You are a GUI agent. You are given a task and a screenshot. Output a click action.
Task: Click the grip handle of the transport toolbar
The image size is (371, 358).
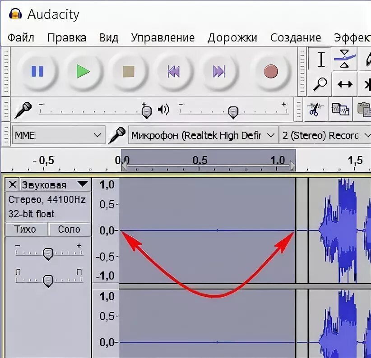click(6, 71)
